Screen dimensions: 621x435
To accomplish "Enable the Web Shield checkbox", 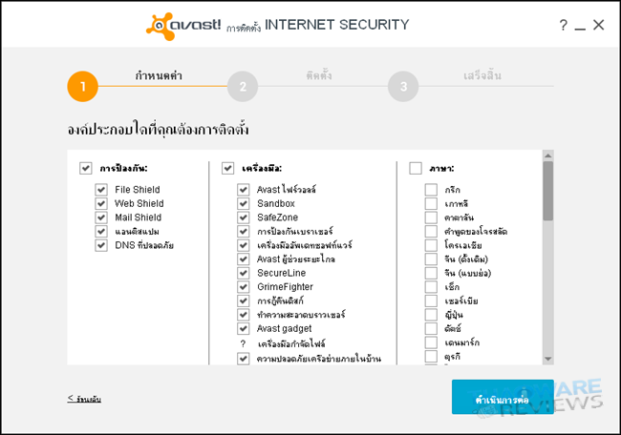I will coord(101,203).
